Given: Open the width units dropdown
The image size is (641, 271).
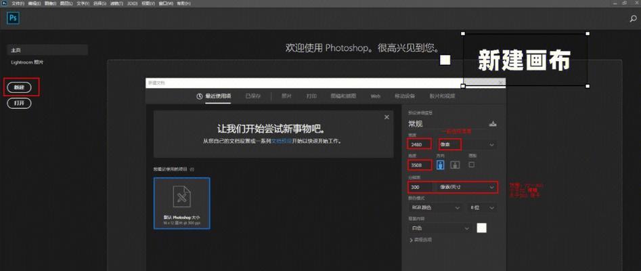Looking at the screenshot, I should pyautogui.click(x=467, y=144).
